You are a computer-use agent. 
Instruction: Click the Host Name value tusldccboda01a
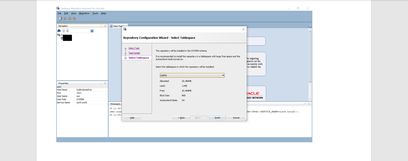point(84,90)
